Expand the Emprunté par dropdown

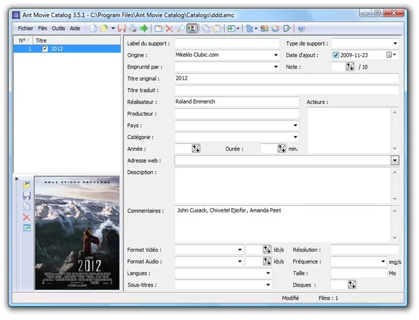tap(276, 67)
